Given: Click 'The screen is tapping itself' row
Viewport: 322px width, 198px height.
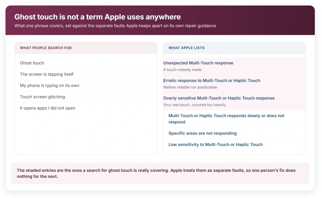Looking at the screenshot, I should pos(86,74).
